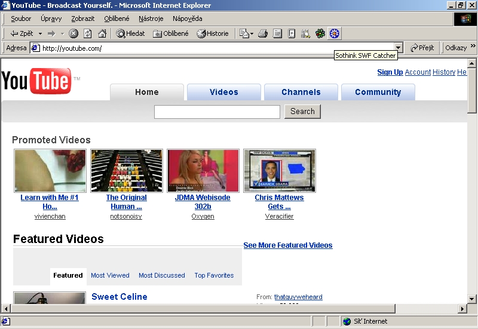This screenshot has height=329, width=478.
Task: Select the Top Favorites tab
Action: pyautogui.click(x=214, y=275)
